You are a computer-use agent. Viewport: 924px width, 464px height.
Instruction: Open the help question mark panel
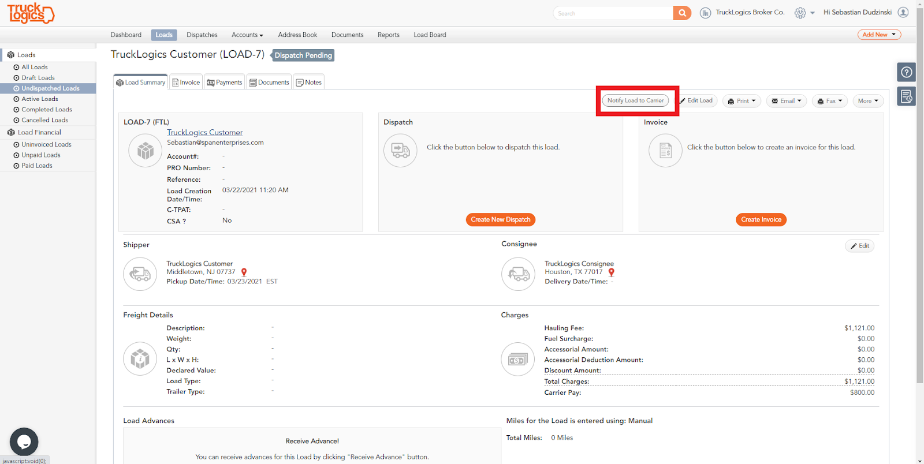point(907,72)
